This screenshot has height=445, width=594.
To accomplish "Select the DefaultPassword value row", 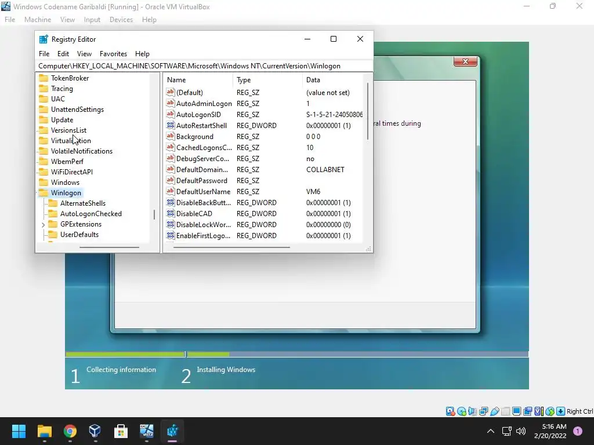I will coord(264,181).
